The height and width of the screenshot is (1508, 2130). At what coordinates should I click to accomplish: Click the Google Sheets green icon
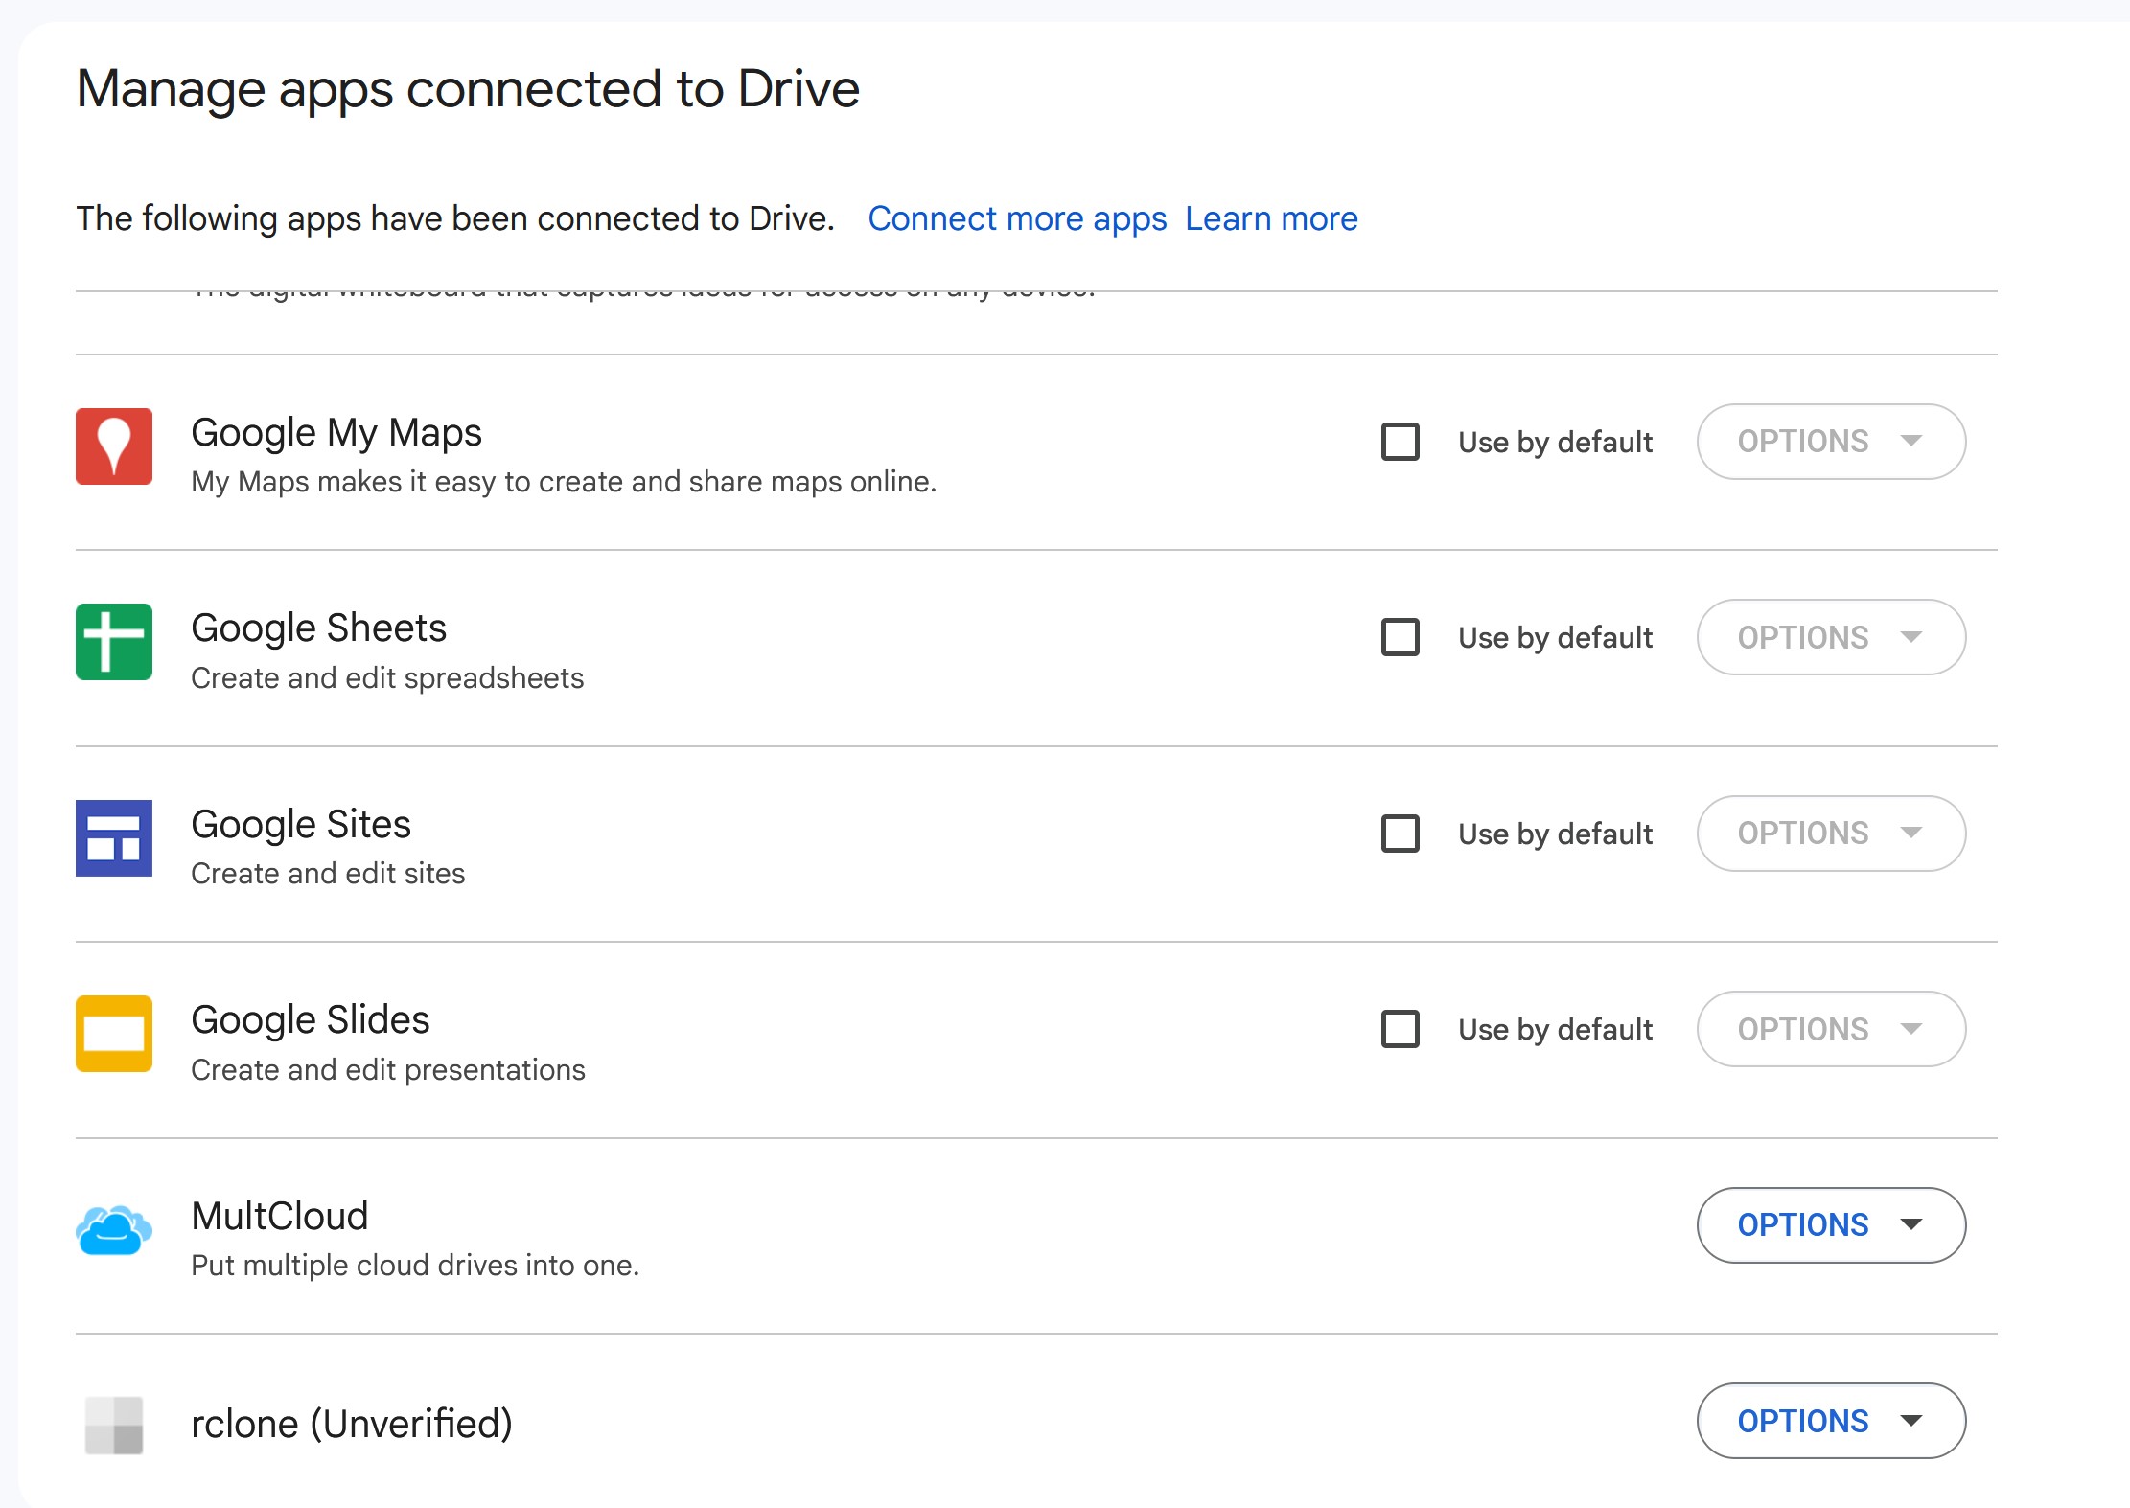114,642
